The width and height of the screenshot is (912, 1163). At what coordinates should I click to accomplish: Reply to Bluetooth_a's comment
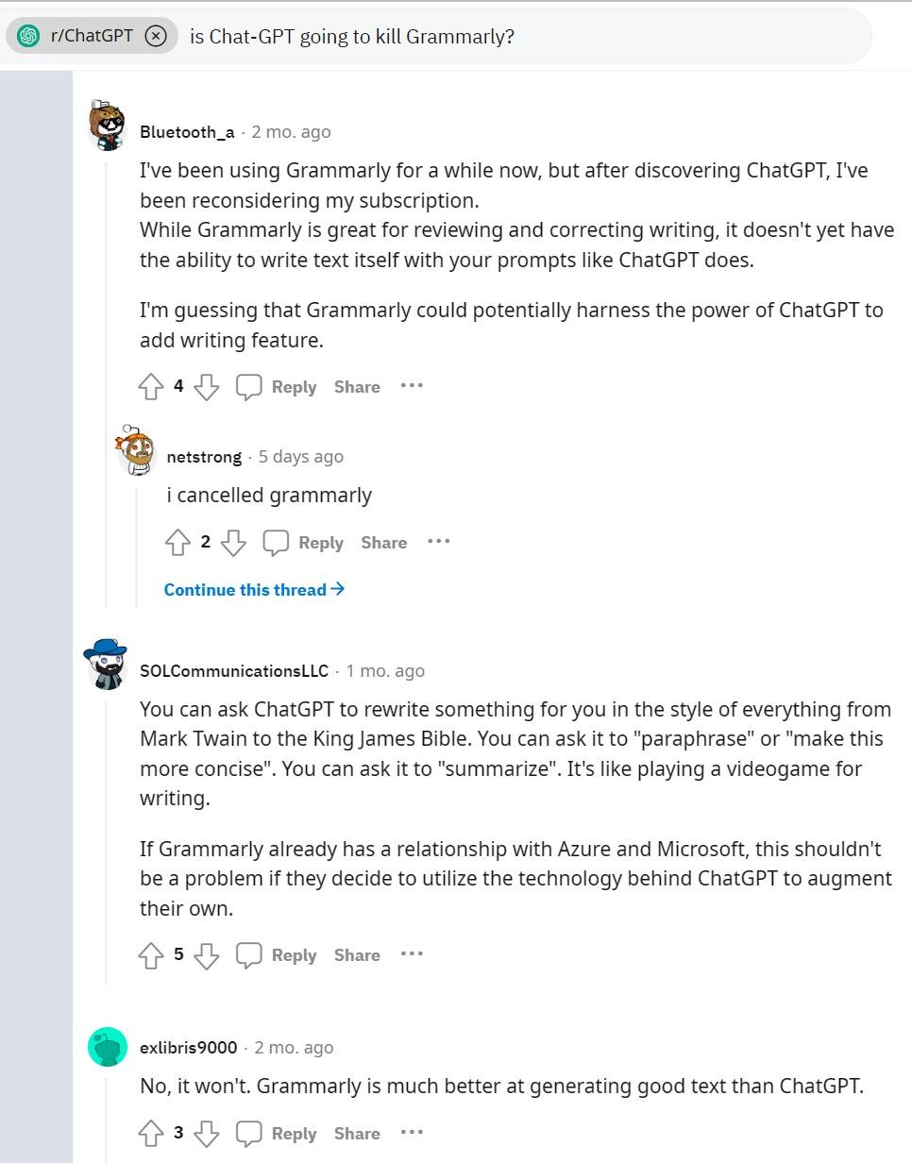coord(280,386)
